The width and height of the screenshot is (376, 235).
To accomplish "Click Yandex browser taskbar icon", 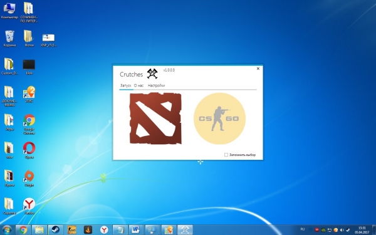I will point(104,230).
